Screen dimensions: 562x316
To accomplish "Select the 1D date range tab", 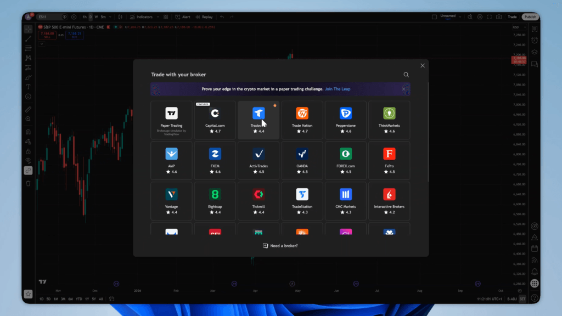I will click(41, 299).
